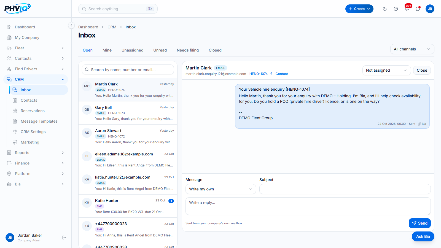Click the Write a reply text area
This screenshot has width=441, height=248.
point(308,206)
